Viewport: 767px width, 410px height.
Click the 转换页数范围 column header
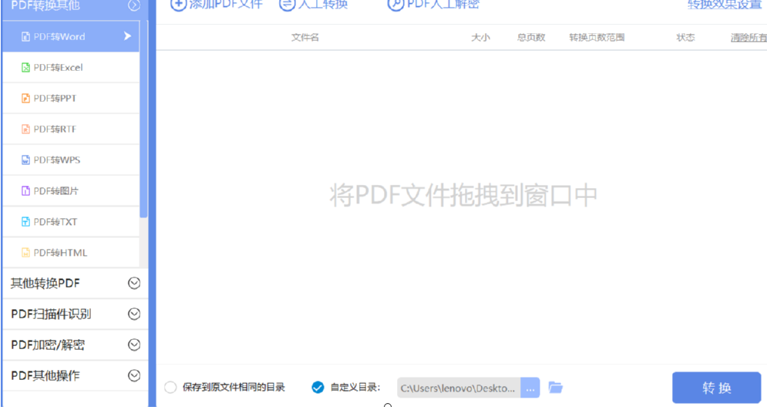[x=597, y=38]
